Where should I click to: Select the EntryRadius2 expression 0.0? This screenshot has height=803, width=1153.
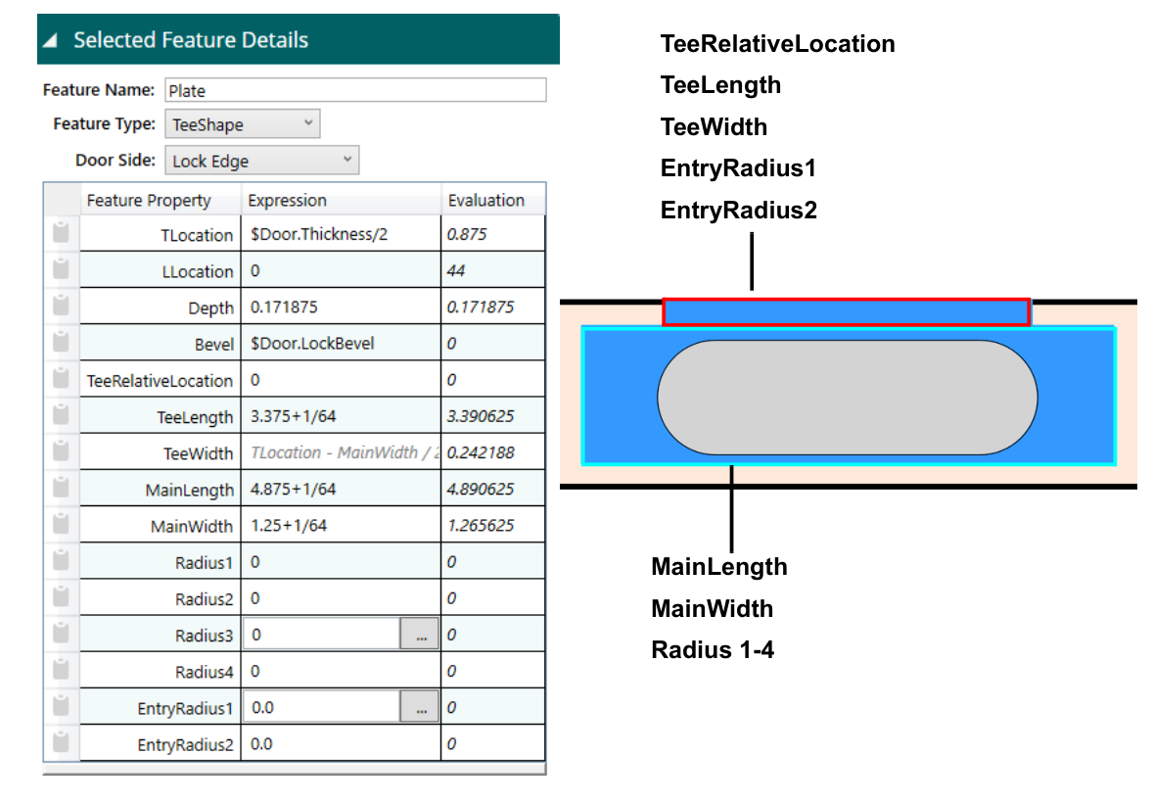click(x=261, y=744)
